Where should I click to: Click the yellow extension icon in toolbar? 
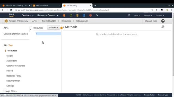[x=167, y=10]
